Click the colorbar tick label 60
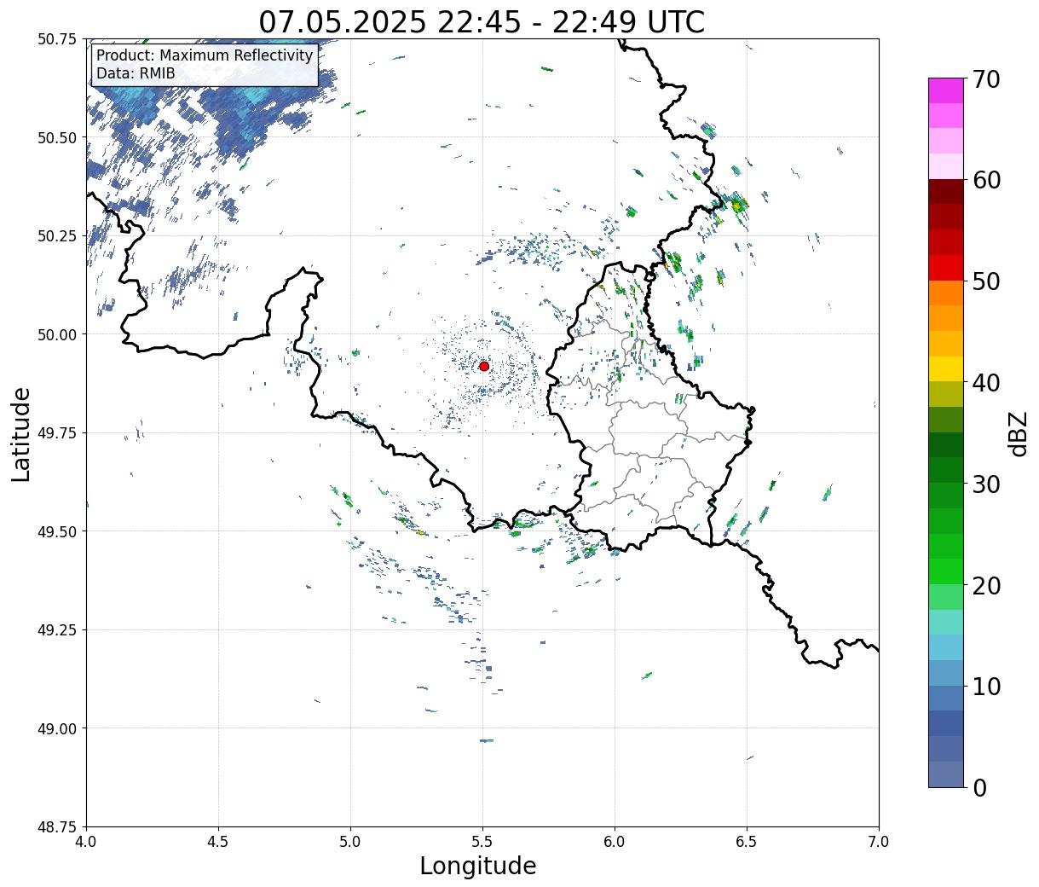The image size is (1039, 887). pos(987,180)
